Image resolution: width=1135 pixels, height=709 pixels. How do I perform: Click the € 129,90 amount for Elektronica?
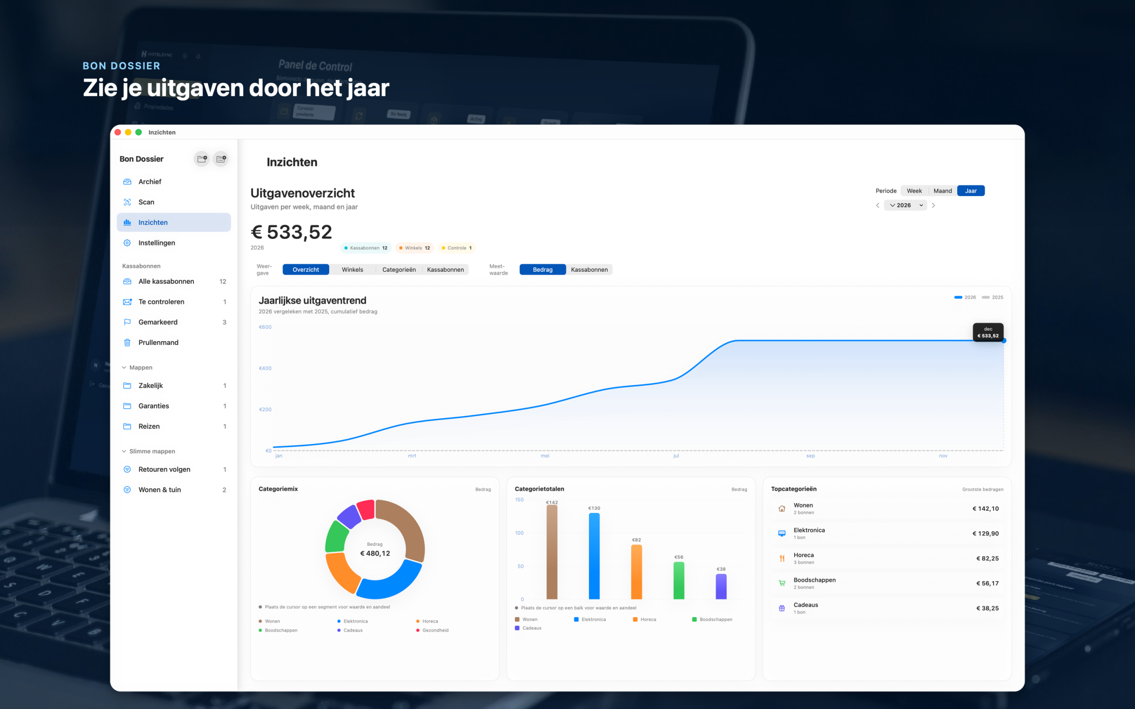tap(986, 534)
